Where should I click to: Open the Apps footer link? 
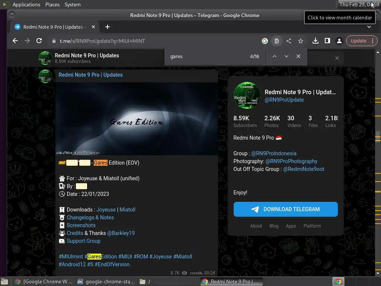click(x=291, y=226)
